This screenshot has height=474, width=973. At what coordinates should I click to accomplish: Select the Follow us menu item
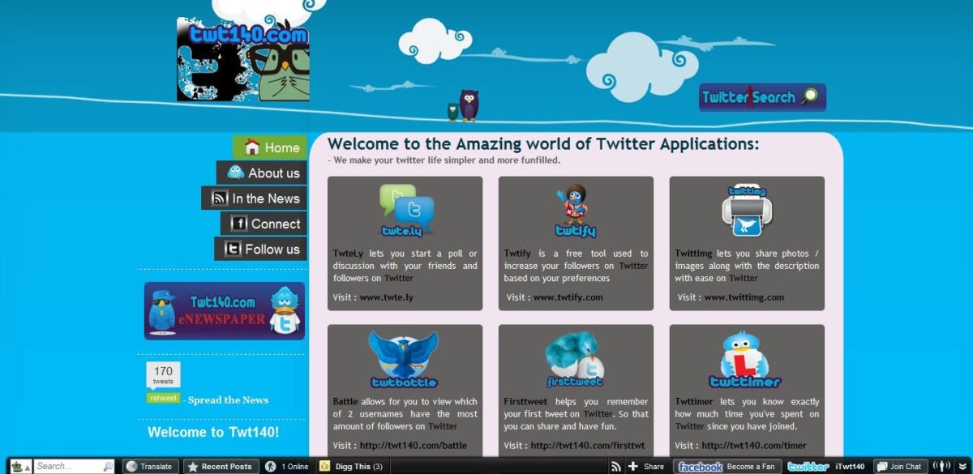[x=261, y=249]
